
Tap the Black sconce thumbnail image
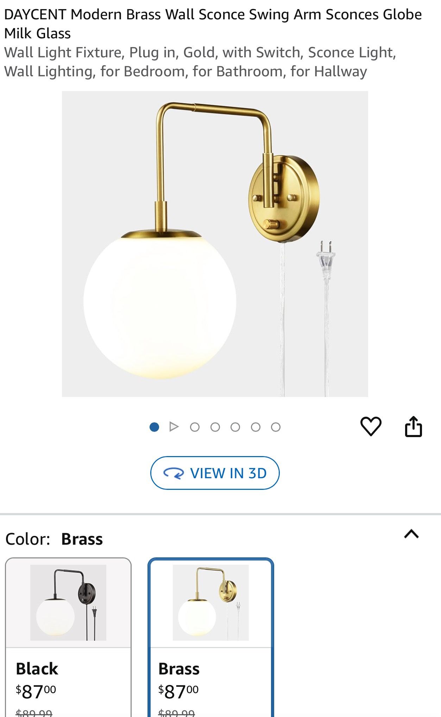[x=68, y=603]
